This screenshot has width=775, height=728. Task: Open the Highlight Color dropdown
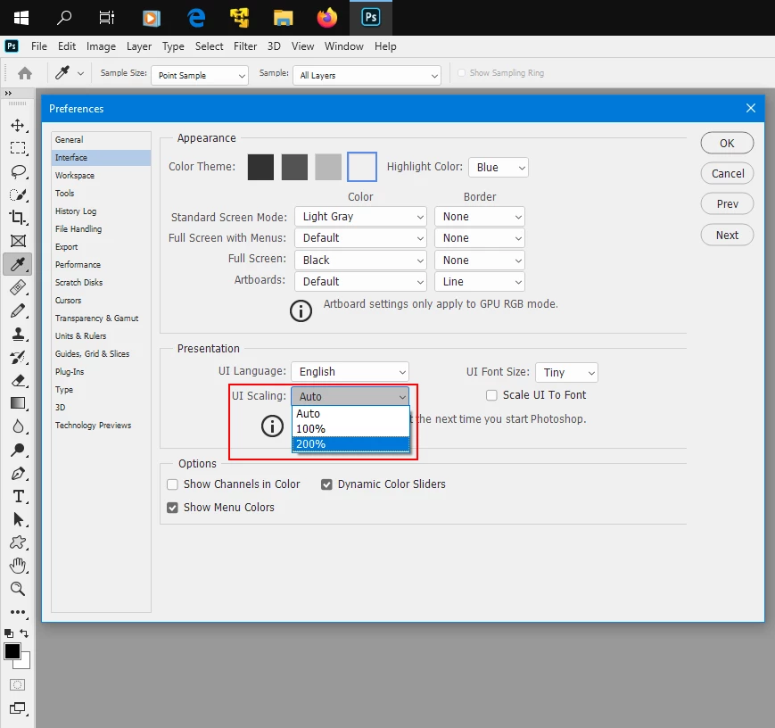point(499,167)
